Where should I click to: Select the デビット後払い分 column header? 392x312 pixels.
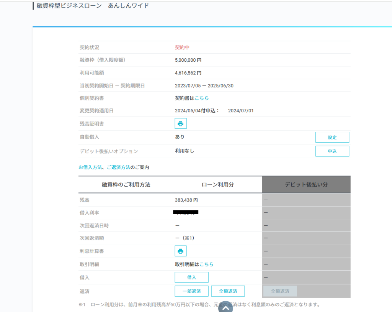click(306, 185)
